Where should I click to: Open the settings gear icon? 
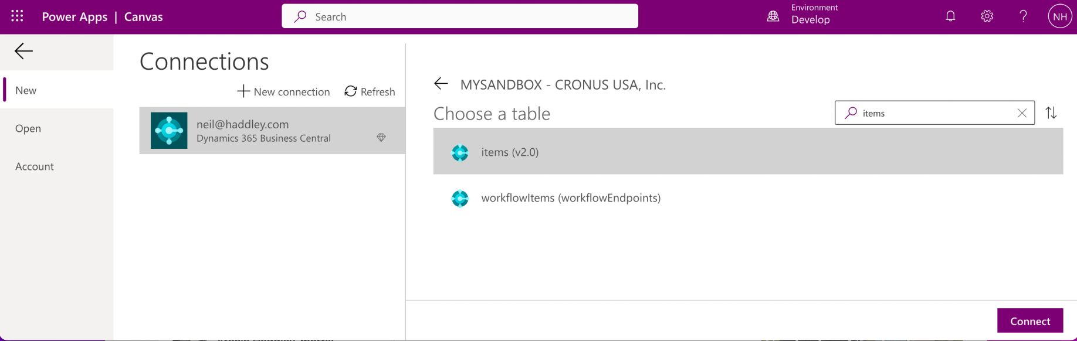(x=987, y=16)
